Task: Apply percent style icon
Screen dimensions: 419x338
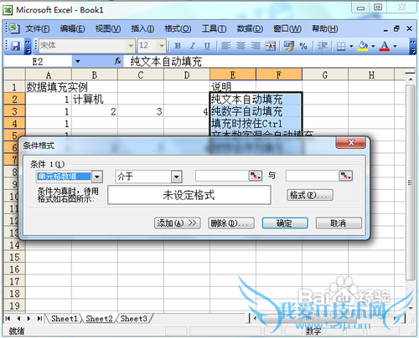Action: (303, 46)
